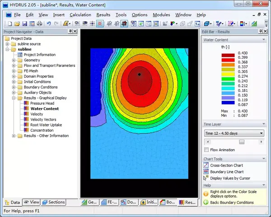The width and height of the screenshot is (271, 217).
Task: Undo the last action
Action: (x=49, y=24)
